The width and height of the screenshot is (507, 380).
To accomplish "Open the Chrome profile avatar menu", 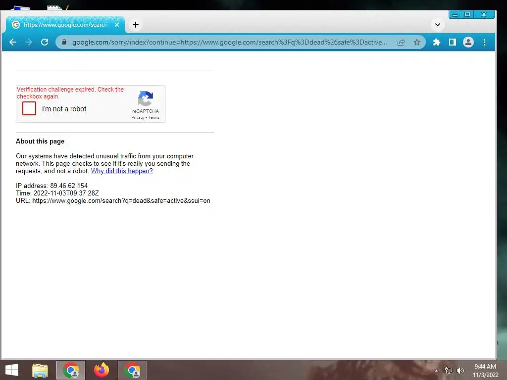I will 468,43.
